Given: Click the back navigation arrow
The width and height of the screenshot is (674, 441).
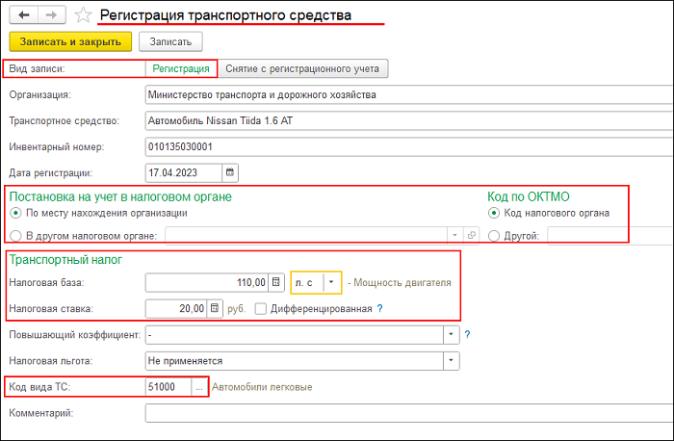Looking at the screenshot, I should [23, 15].
